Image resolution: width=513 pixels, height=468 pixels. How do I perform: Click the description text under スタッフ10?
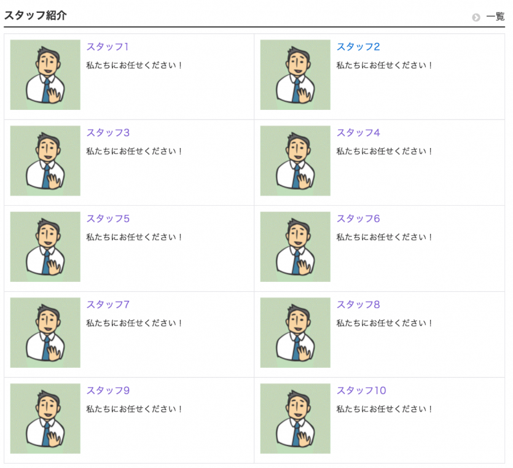(384, 409)
